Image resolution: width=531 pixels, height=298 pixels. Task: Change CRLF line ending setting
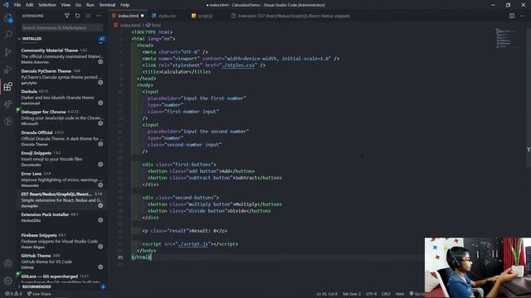pyautogui.click(x=386, y=294)
